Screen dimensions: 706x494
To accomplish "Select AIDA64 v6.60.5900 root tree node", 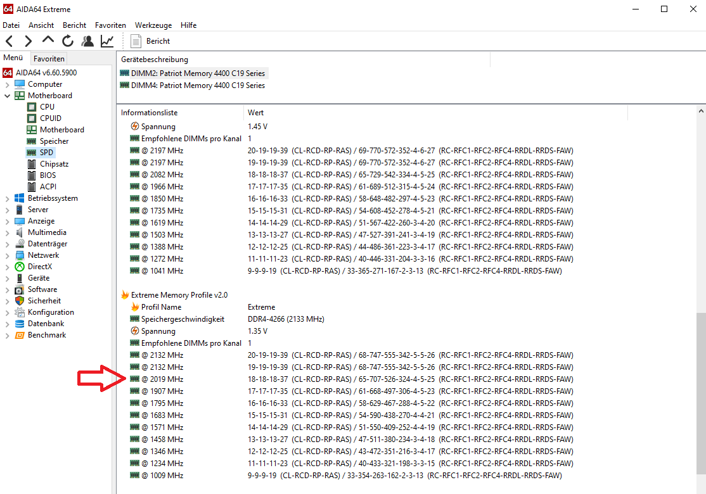I will [46, 72].
